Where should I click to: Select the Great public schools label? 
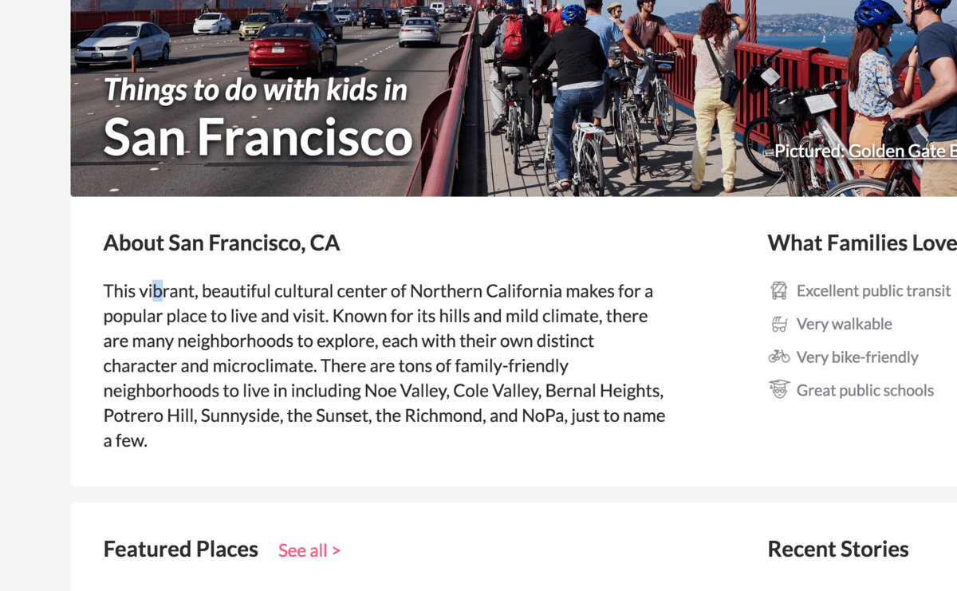click(864, 390)
